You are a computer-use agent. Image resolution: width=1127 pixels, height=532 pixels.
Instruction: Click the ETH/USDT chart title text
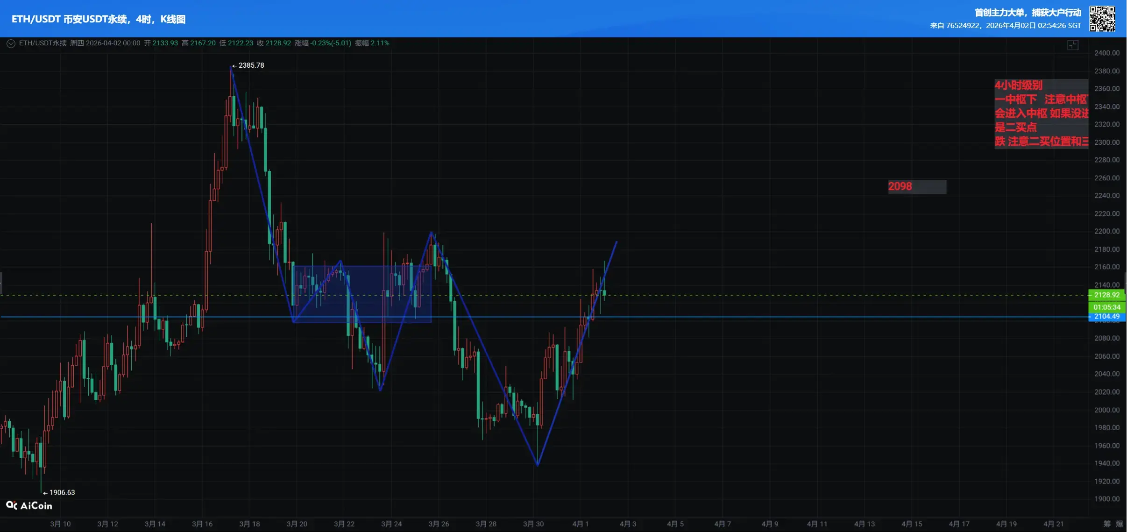point(99,19)
